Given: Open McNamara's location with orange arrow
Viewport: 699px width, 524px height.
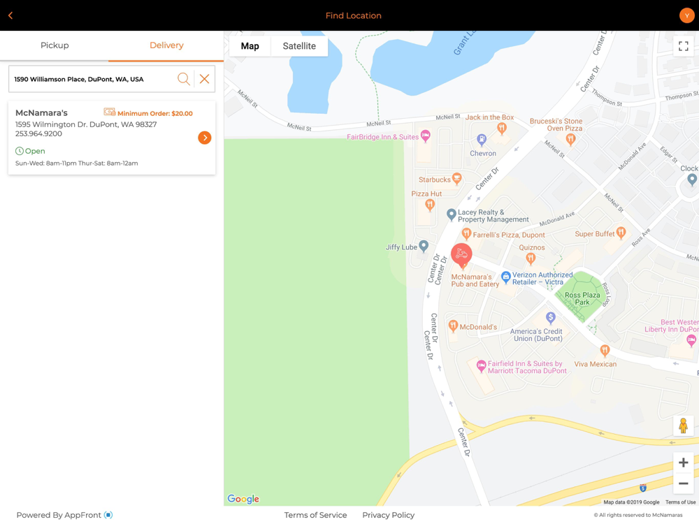Looking at the screenshot, I should point(205,138).
